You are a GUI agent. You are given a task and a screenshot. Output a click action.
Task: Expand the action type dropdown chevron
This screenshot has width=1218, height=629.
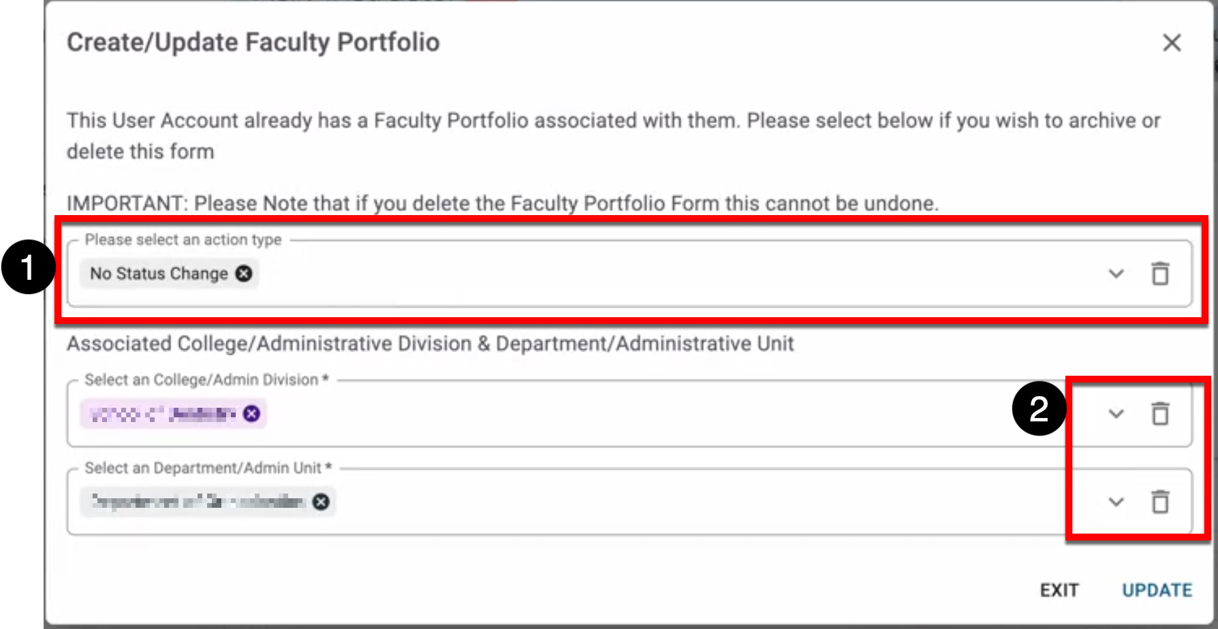[x=1116, y=274]
